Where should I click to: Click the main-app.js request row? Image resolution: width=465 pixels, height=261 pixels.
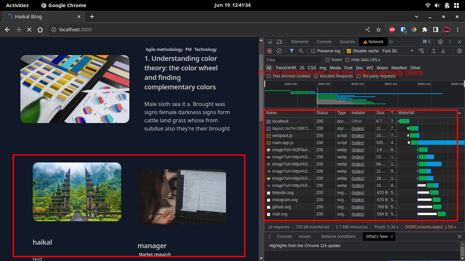tap(283, 143)
